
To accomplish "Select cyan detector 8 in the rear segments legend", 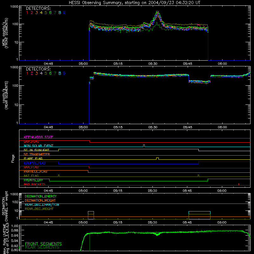I will [x=60, y=73].
